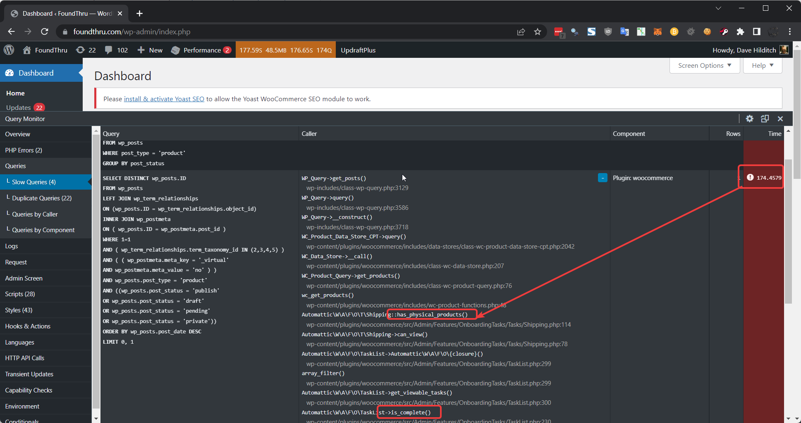Bookmark this page with the star icon
The width and height of the screenshot is (801, 423).
[x=538, y=32]
